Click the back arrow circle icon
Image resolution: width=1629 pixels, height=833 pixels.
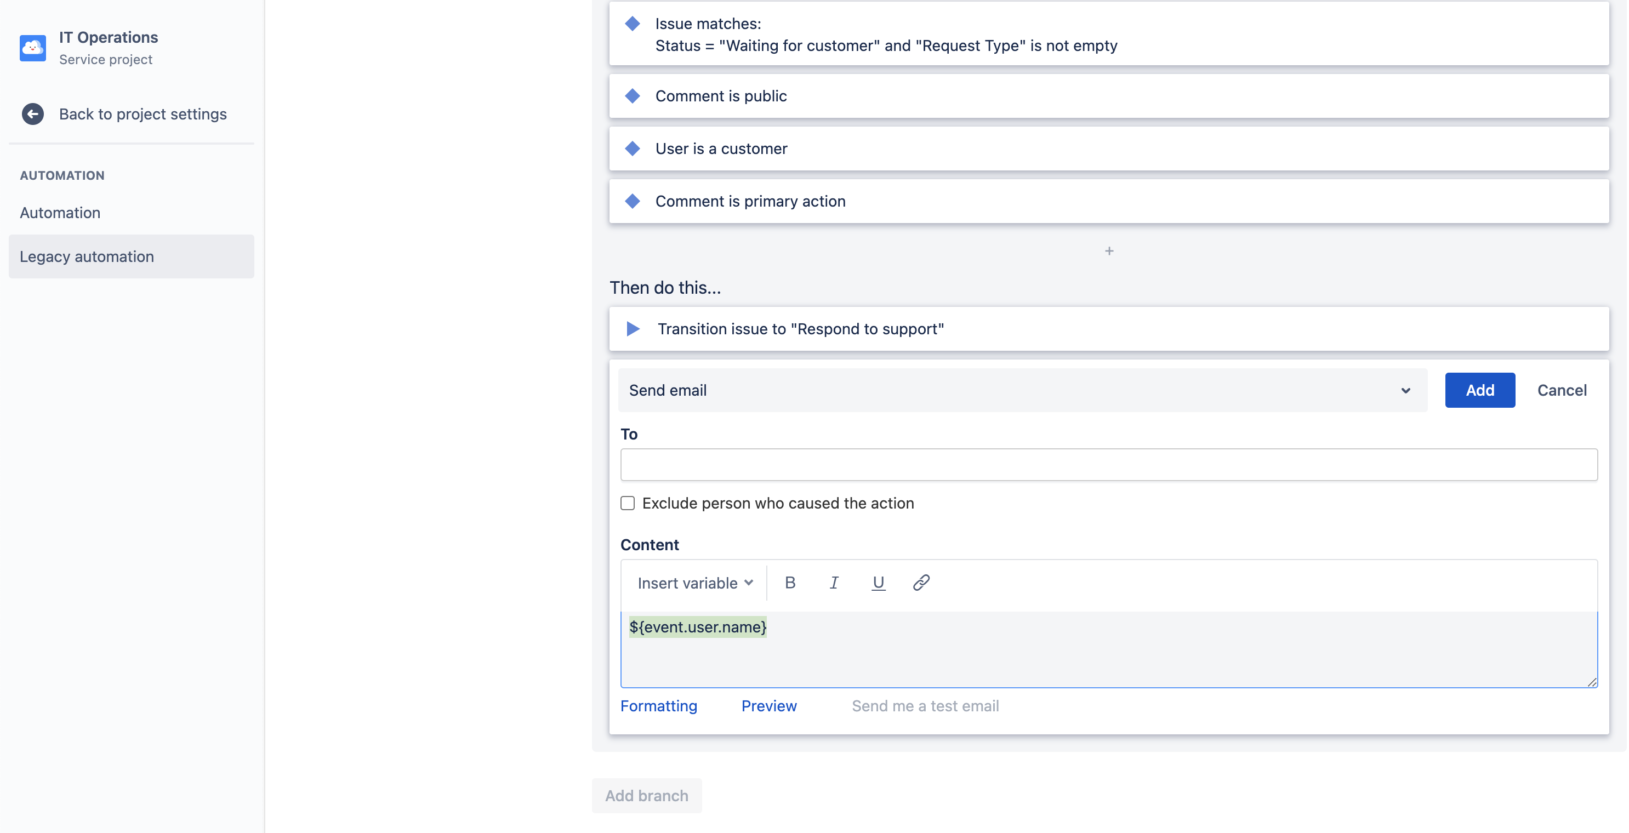32,114
